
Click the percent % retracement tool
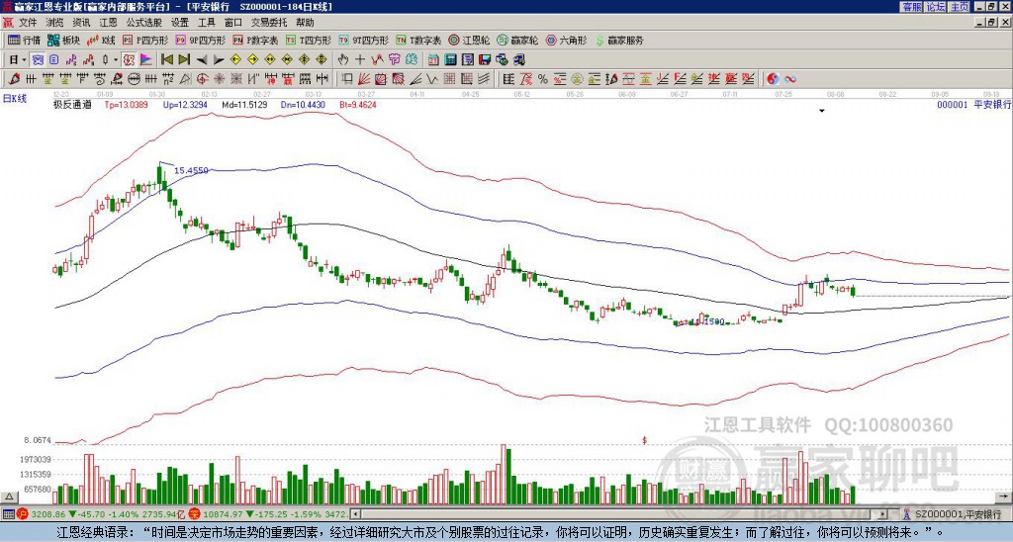[x=543, y=79]
